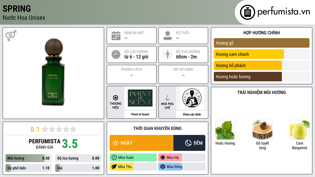Click the Năm ra mắt label
Screen dimensions: 315x177
134,33
